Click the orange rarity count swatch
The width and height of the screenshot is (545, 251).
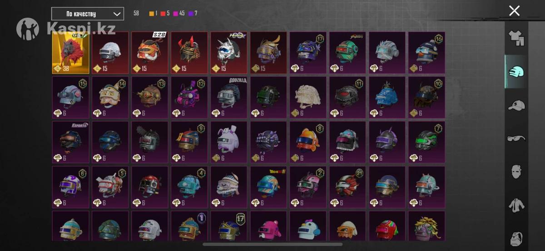(152, 14)
